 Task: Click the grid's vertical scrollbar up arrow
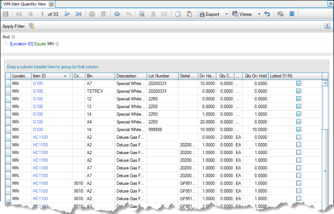(x=325, y=83)
